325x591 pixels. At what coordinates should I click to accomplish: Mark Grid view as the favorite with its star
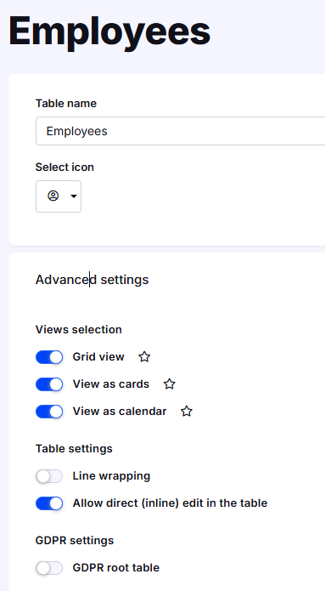[144, 356]
